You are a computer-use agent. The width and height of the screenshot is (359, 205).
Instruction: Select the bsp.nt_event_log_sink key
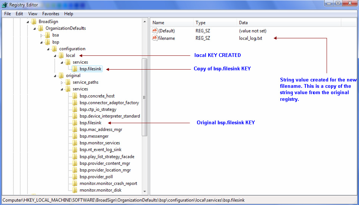coord(100,150)
